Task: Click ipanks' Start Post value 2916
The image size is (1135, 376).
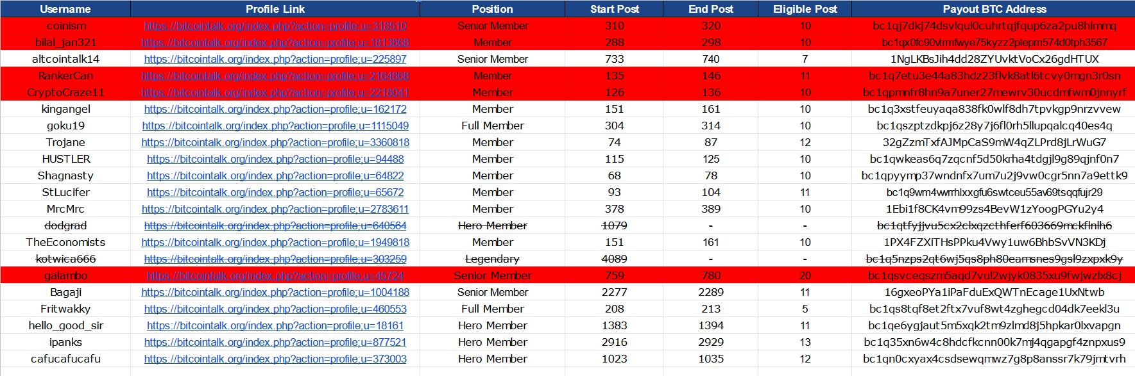Action: 614,342
